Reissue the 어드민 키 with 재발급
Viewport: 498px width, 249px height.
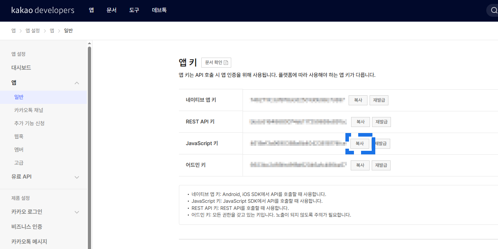[381, 165]
